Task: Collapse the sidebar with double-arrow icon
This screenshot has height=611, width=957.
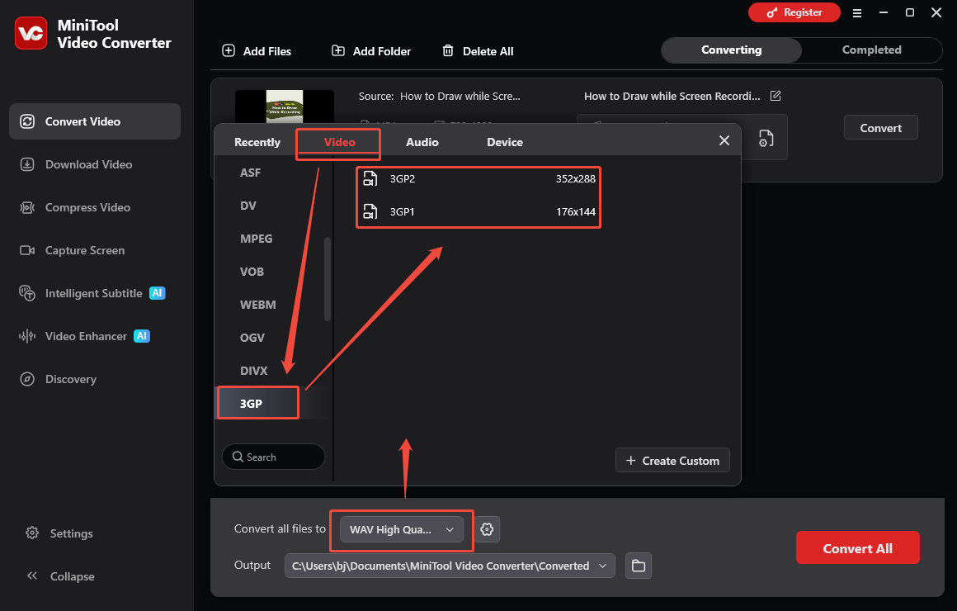Action: point(32,575)
